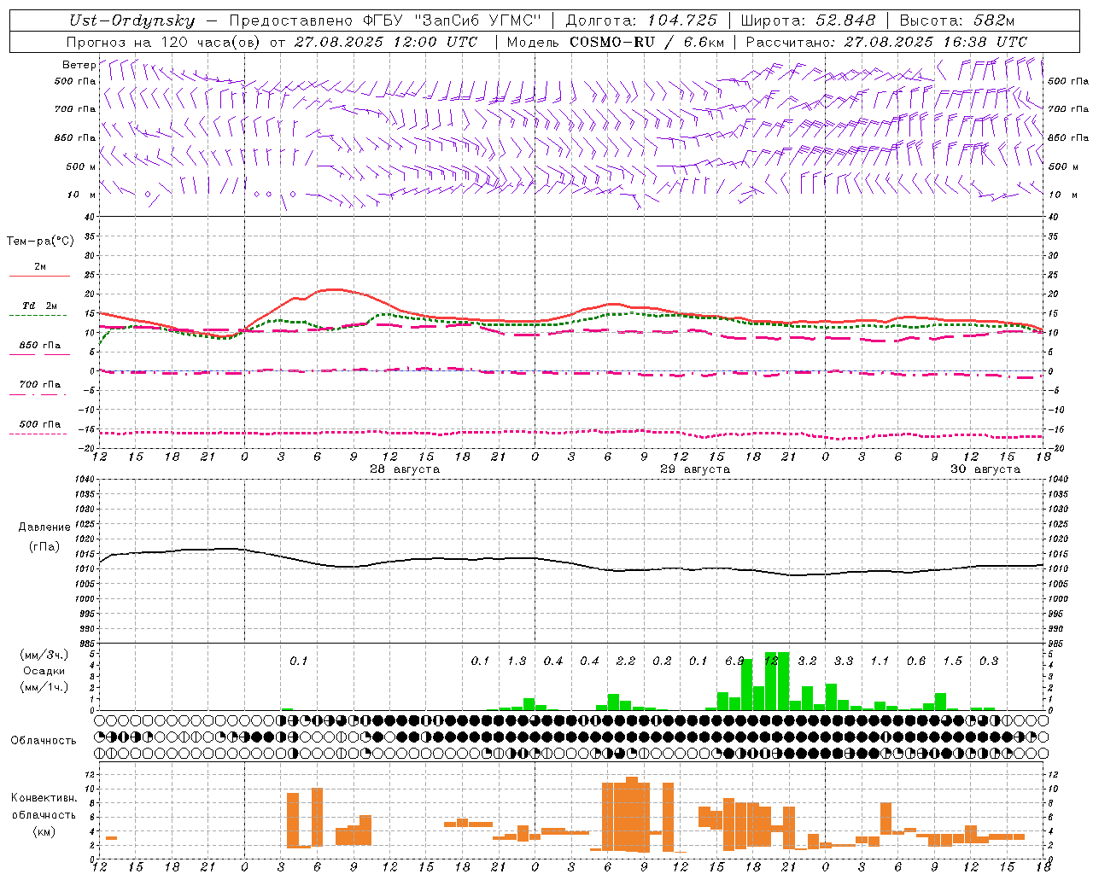The image size is (1093, 874).
Task: Click the 1.3 precipitation value
Action: point(517,661)
